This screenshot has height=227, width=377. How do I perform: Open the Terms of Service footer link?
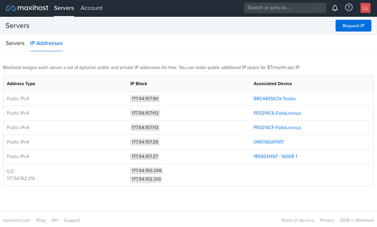click(297, 221)
